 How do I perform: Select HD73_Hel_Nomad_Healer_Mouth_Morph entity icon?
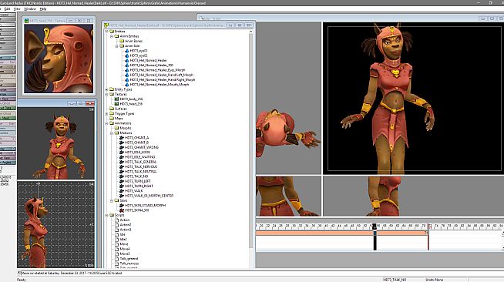127,85
